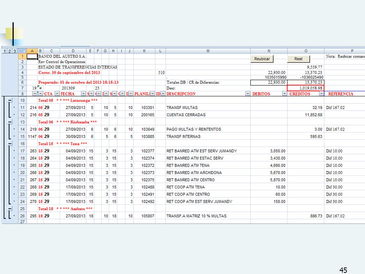Click the Dif 167.02 reference in row 26
The image size is (365, 274).
[x=335, y=216]
